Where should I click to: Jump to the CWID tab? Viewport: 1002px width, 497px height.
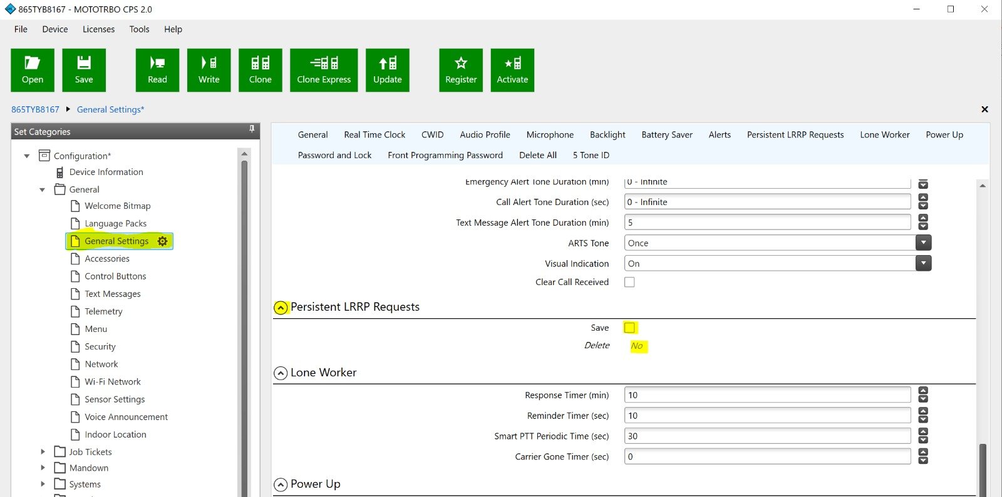click(432, 134)
